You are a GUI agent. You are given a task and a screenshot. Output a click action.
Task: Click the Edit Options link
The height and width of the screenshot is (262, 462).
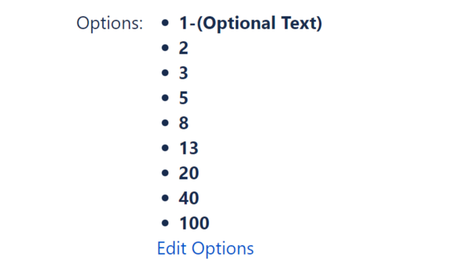tap(205, 249)
